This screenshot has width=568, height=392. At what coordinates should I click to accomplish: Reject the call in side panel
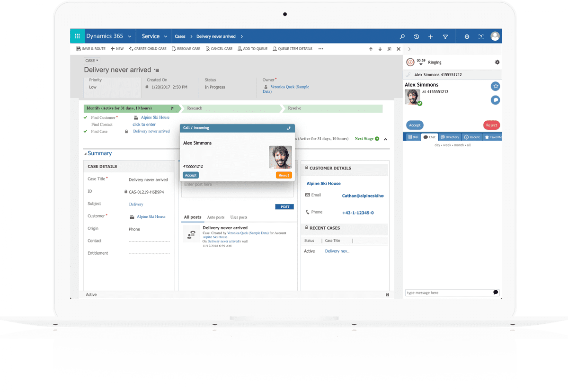tap(492, 125)
